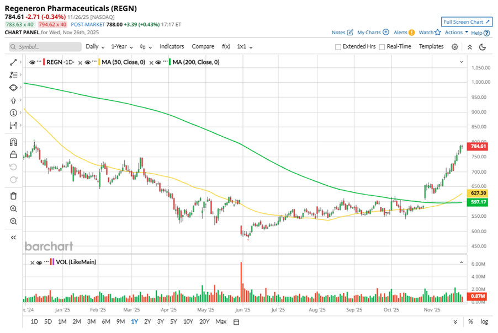Click the Alerts warning icon
Image resolution: width=498 pixels, height=333 pixels.
pos(412,33)
